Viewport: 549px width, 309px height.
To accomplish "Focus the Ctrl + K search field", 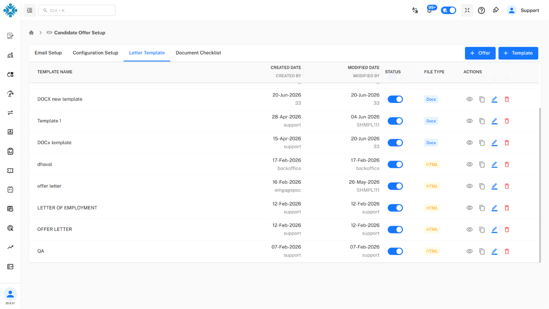I will (77, 10).
